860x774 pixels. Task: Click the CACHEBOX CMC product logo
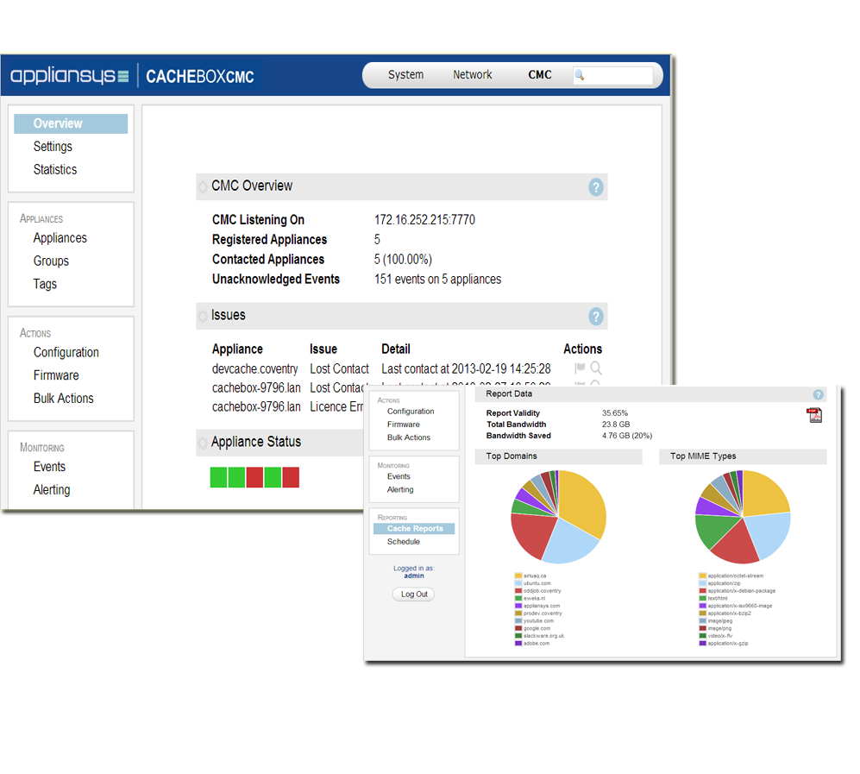coord(199,76)
